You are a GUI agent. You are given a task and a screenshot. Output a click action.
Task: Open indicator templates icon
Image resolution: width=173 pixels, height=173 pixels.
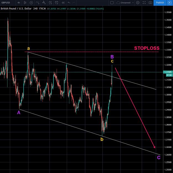pyautogui.click(x=50, y=3)
